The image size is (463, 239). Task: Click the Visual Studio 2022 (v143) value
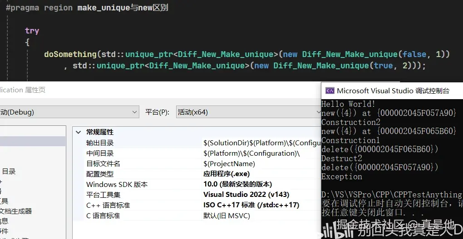click(x=246, y=195)
